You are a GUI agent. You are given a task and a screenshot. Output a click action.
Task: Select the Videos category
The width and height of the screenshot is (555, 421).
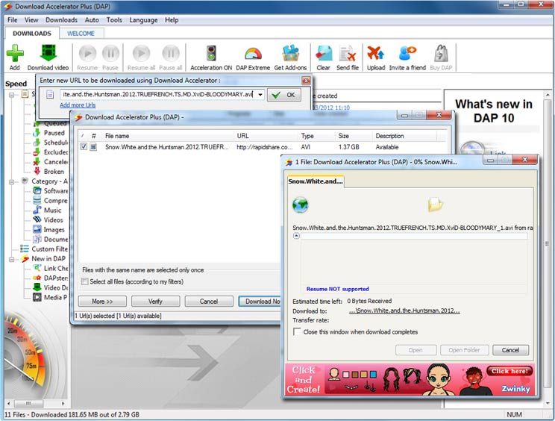click(x=53, y=220)
